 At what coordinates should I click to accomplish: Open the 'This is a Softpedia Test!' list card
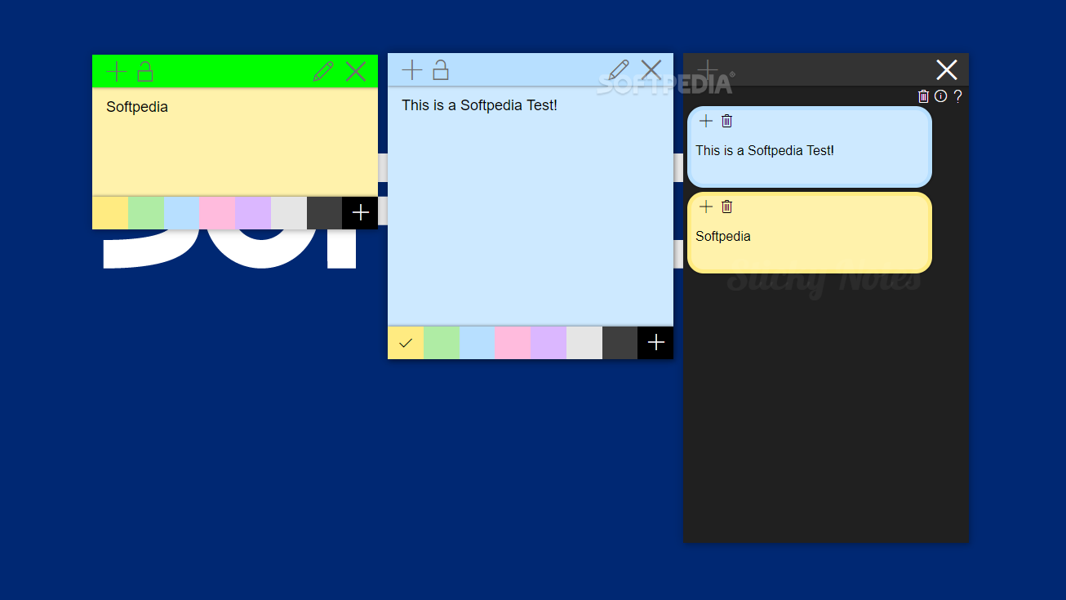tap(810, 147)
